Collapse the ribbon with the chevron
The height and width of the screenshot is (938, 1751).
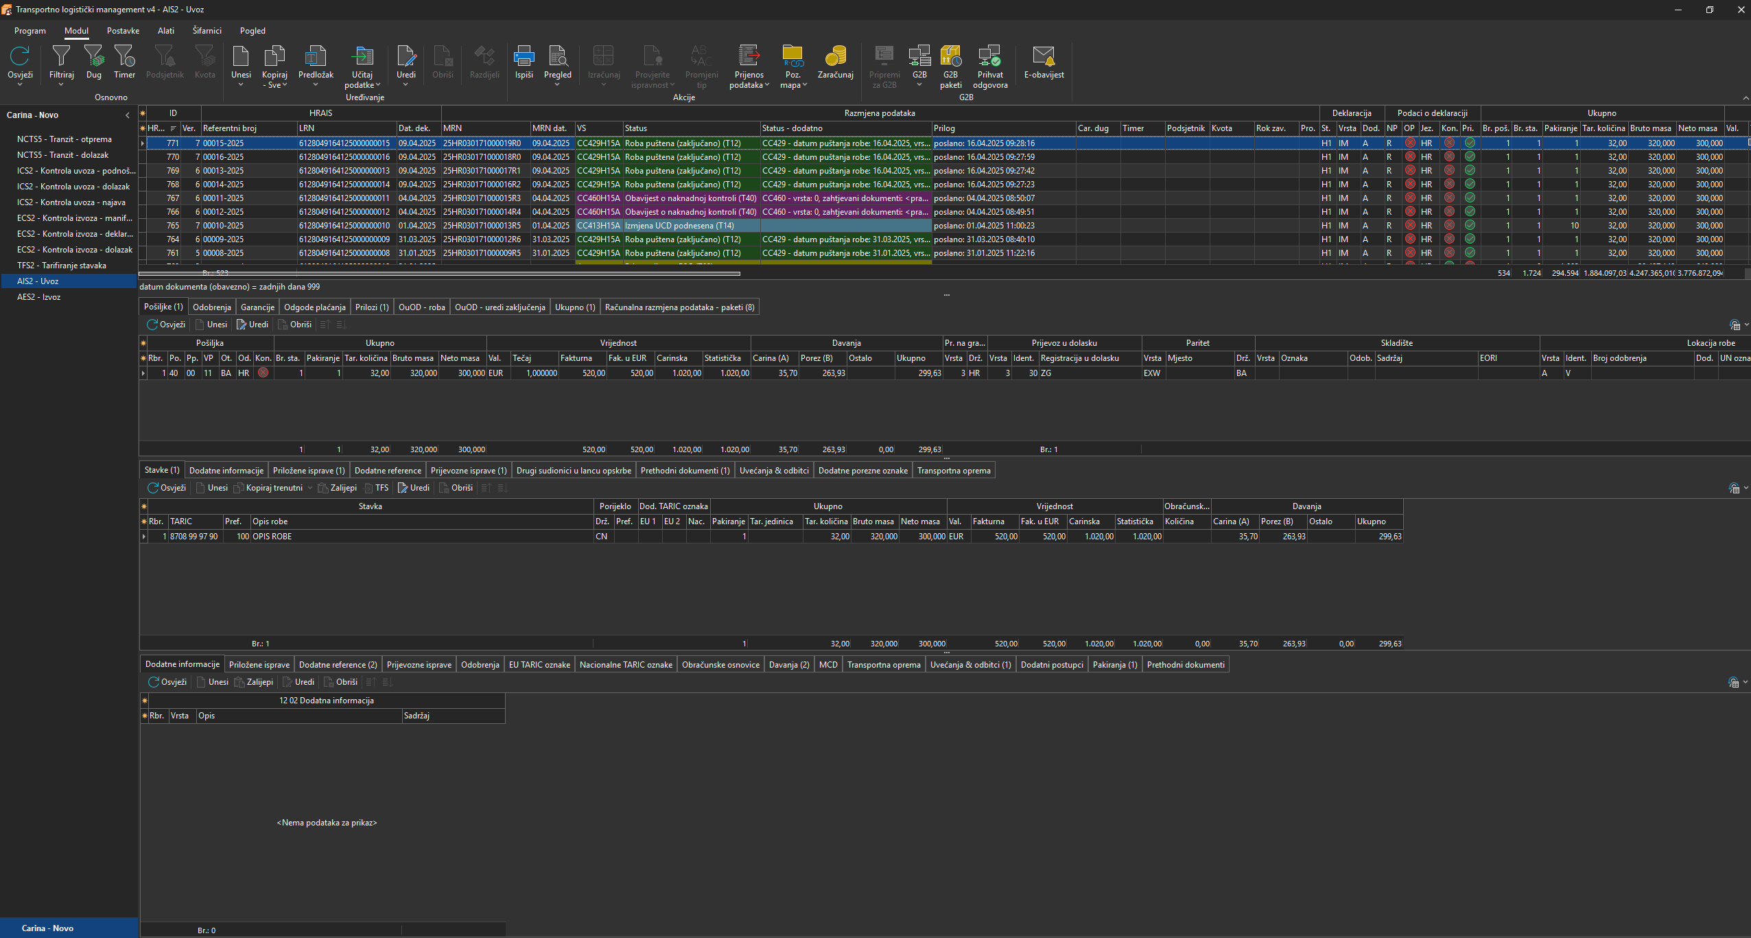(x=1746, y=98)
